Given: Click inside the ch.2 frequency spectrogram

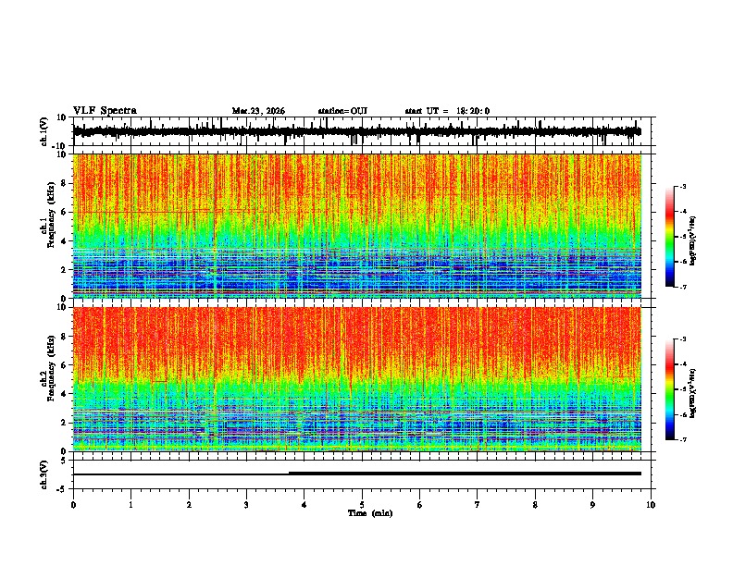Looking at the screenshot, I should click(357, 379).
